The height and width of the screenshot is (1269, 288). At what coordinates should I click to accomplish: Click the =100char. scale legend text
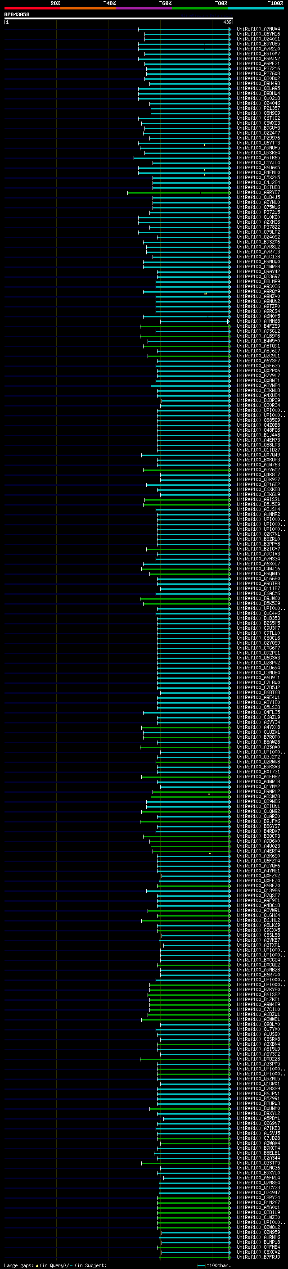(x=219, y=1265)
